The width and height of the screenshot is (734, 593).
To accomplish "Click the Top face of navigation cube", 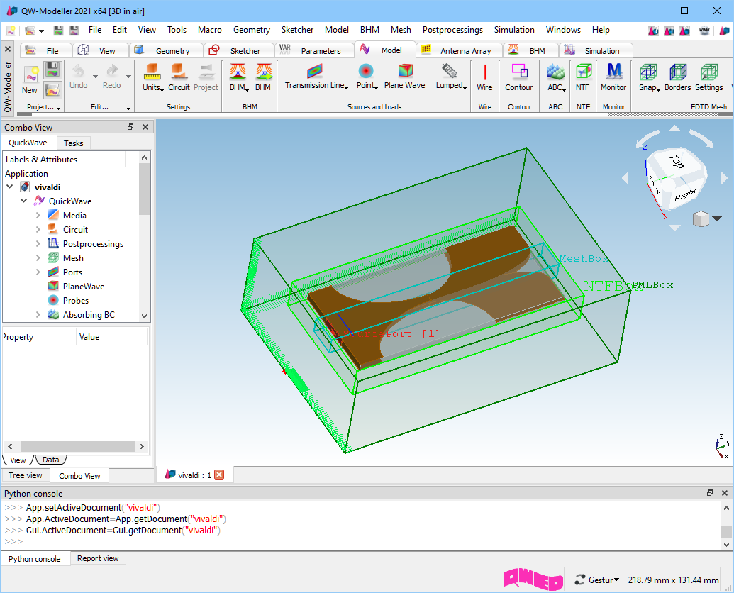I will [x=677, y=162].
